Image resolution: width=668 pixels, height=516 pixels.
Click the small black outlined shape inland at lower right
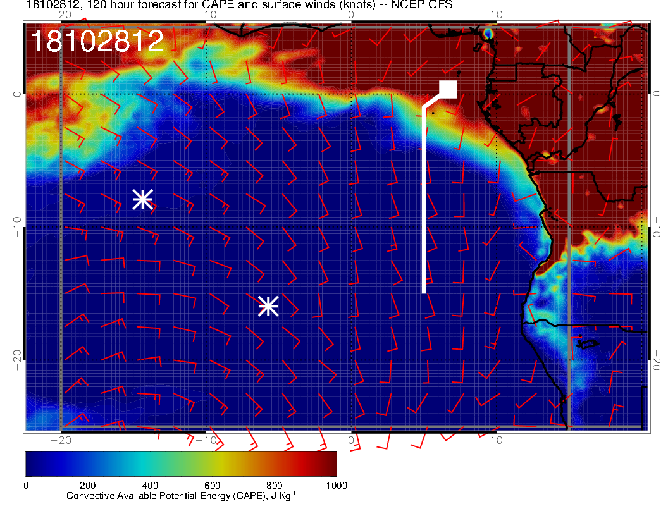point(588,343)
